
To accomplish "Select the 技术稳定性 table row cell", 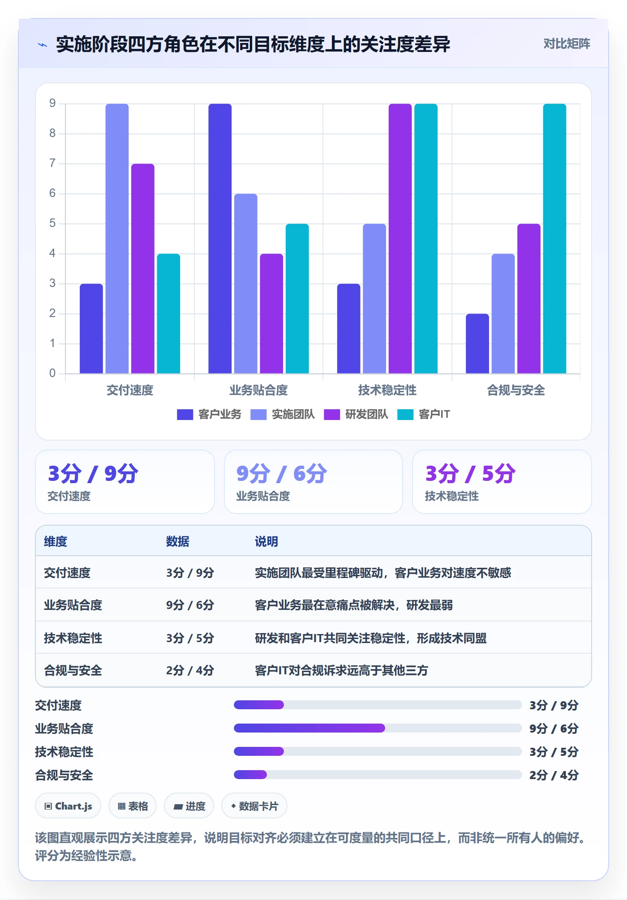I will 73,638.
